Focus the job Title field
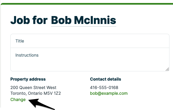Image resolution: width=173 pixels, height=110 pixels. point(90,41)
